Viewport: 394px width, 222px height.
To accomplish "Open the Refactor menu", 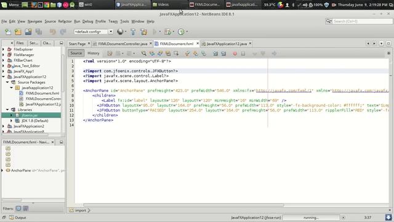I will click(65, 22).
